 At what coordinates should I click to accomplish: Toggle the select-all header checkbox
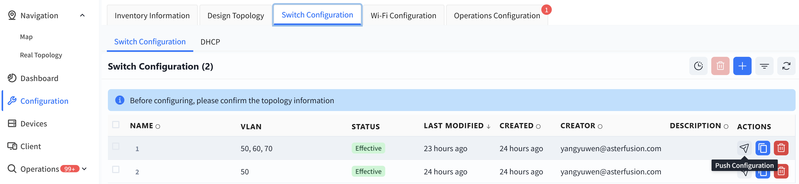click(x=116, y=124)
